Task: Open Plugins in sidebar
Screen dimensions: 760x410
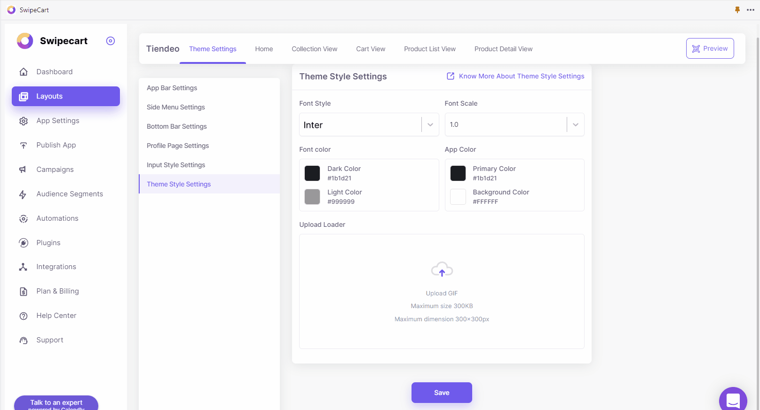Action: click(x=66, y=243)
